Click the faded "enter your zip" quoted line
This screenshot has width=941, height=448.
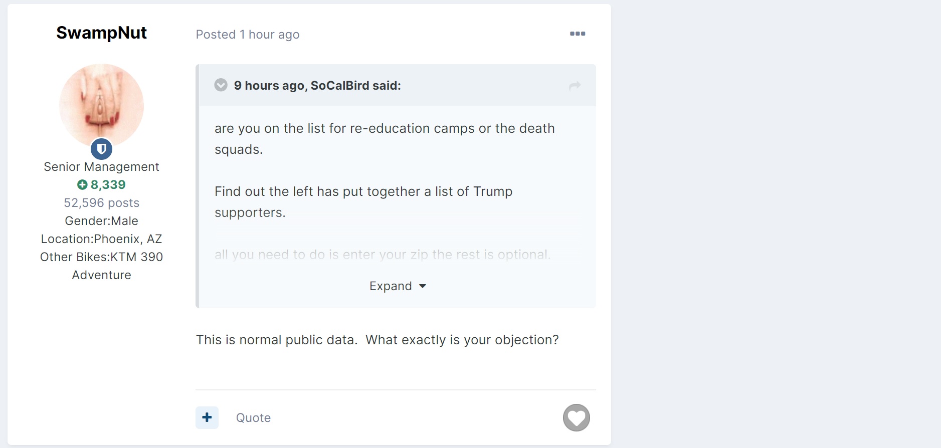[x=383, y=255]
